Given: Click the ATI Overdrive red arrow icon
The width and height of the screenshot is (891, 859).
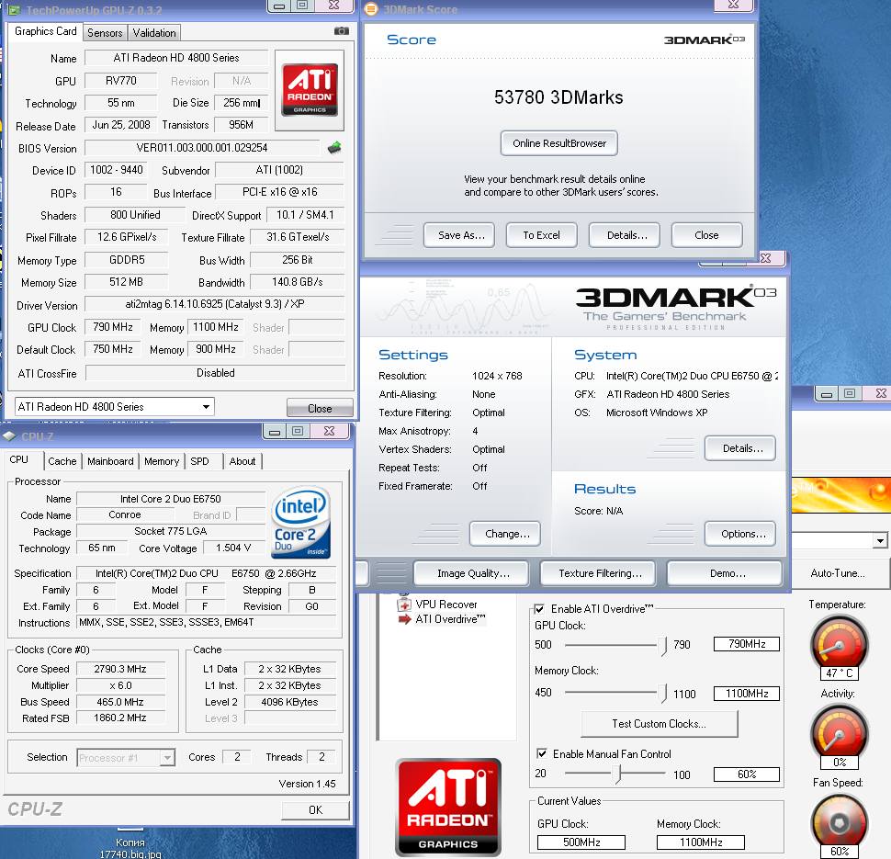Looking at the screenshot, I should tap(404, 619).
